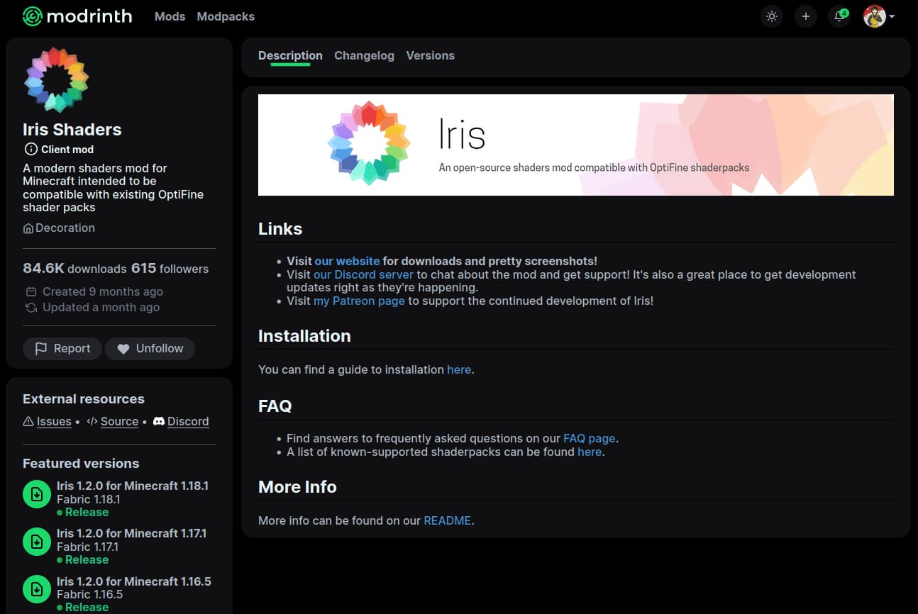Viewport: 918px width, 614px height.
Task: Unfollow the Iris Shaders project
Action: click(x=150, y=348)
